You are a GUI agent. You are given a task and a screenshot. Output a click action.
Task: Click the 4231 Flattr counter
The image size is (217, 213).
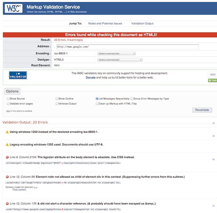click(x=213, y=75)
